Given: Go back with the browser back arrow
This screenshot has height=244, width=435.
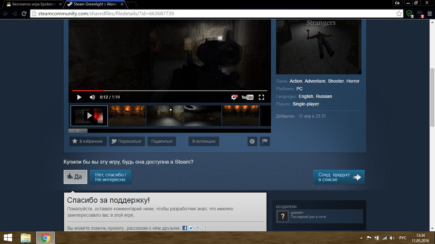Looking at the screenshot, I should 6,14.
